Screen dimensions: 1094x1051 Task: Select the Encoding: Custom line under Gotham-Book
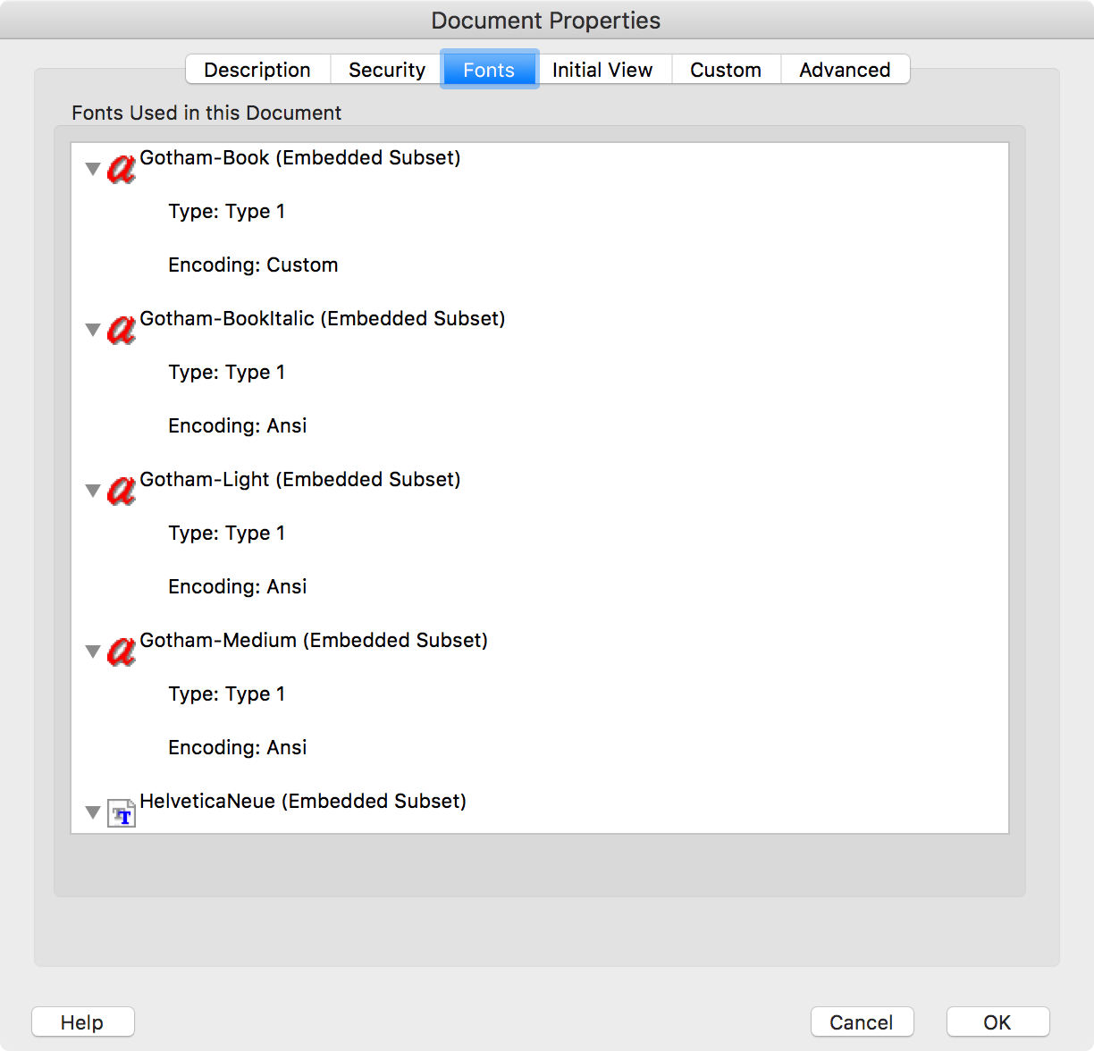[253, 265]
